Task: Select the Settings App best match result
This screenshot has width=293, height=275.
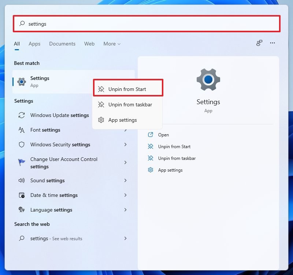Action: pos(74,82)
